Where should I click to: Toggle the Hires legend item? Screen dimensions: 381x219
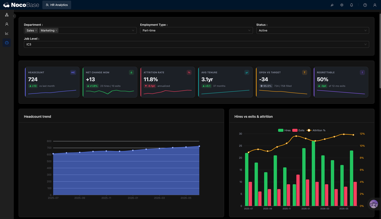click(284, 130)
